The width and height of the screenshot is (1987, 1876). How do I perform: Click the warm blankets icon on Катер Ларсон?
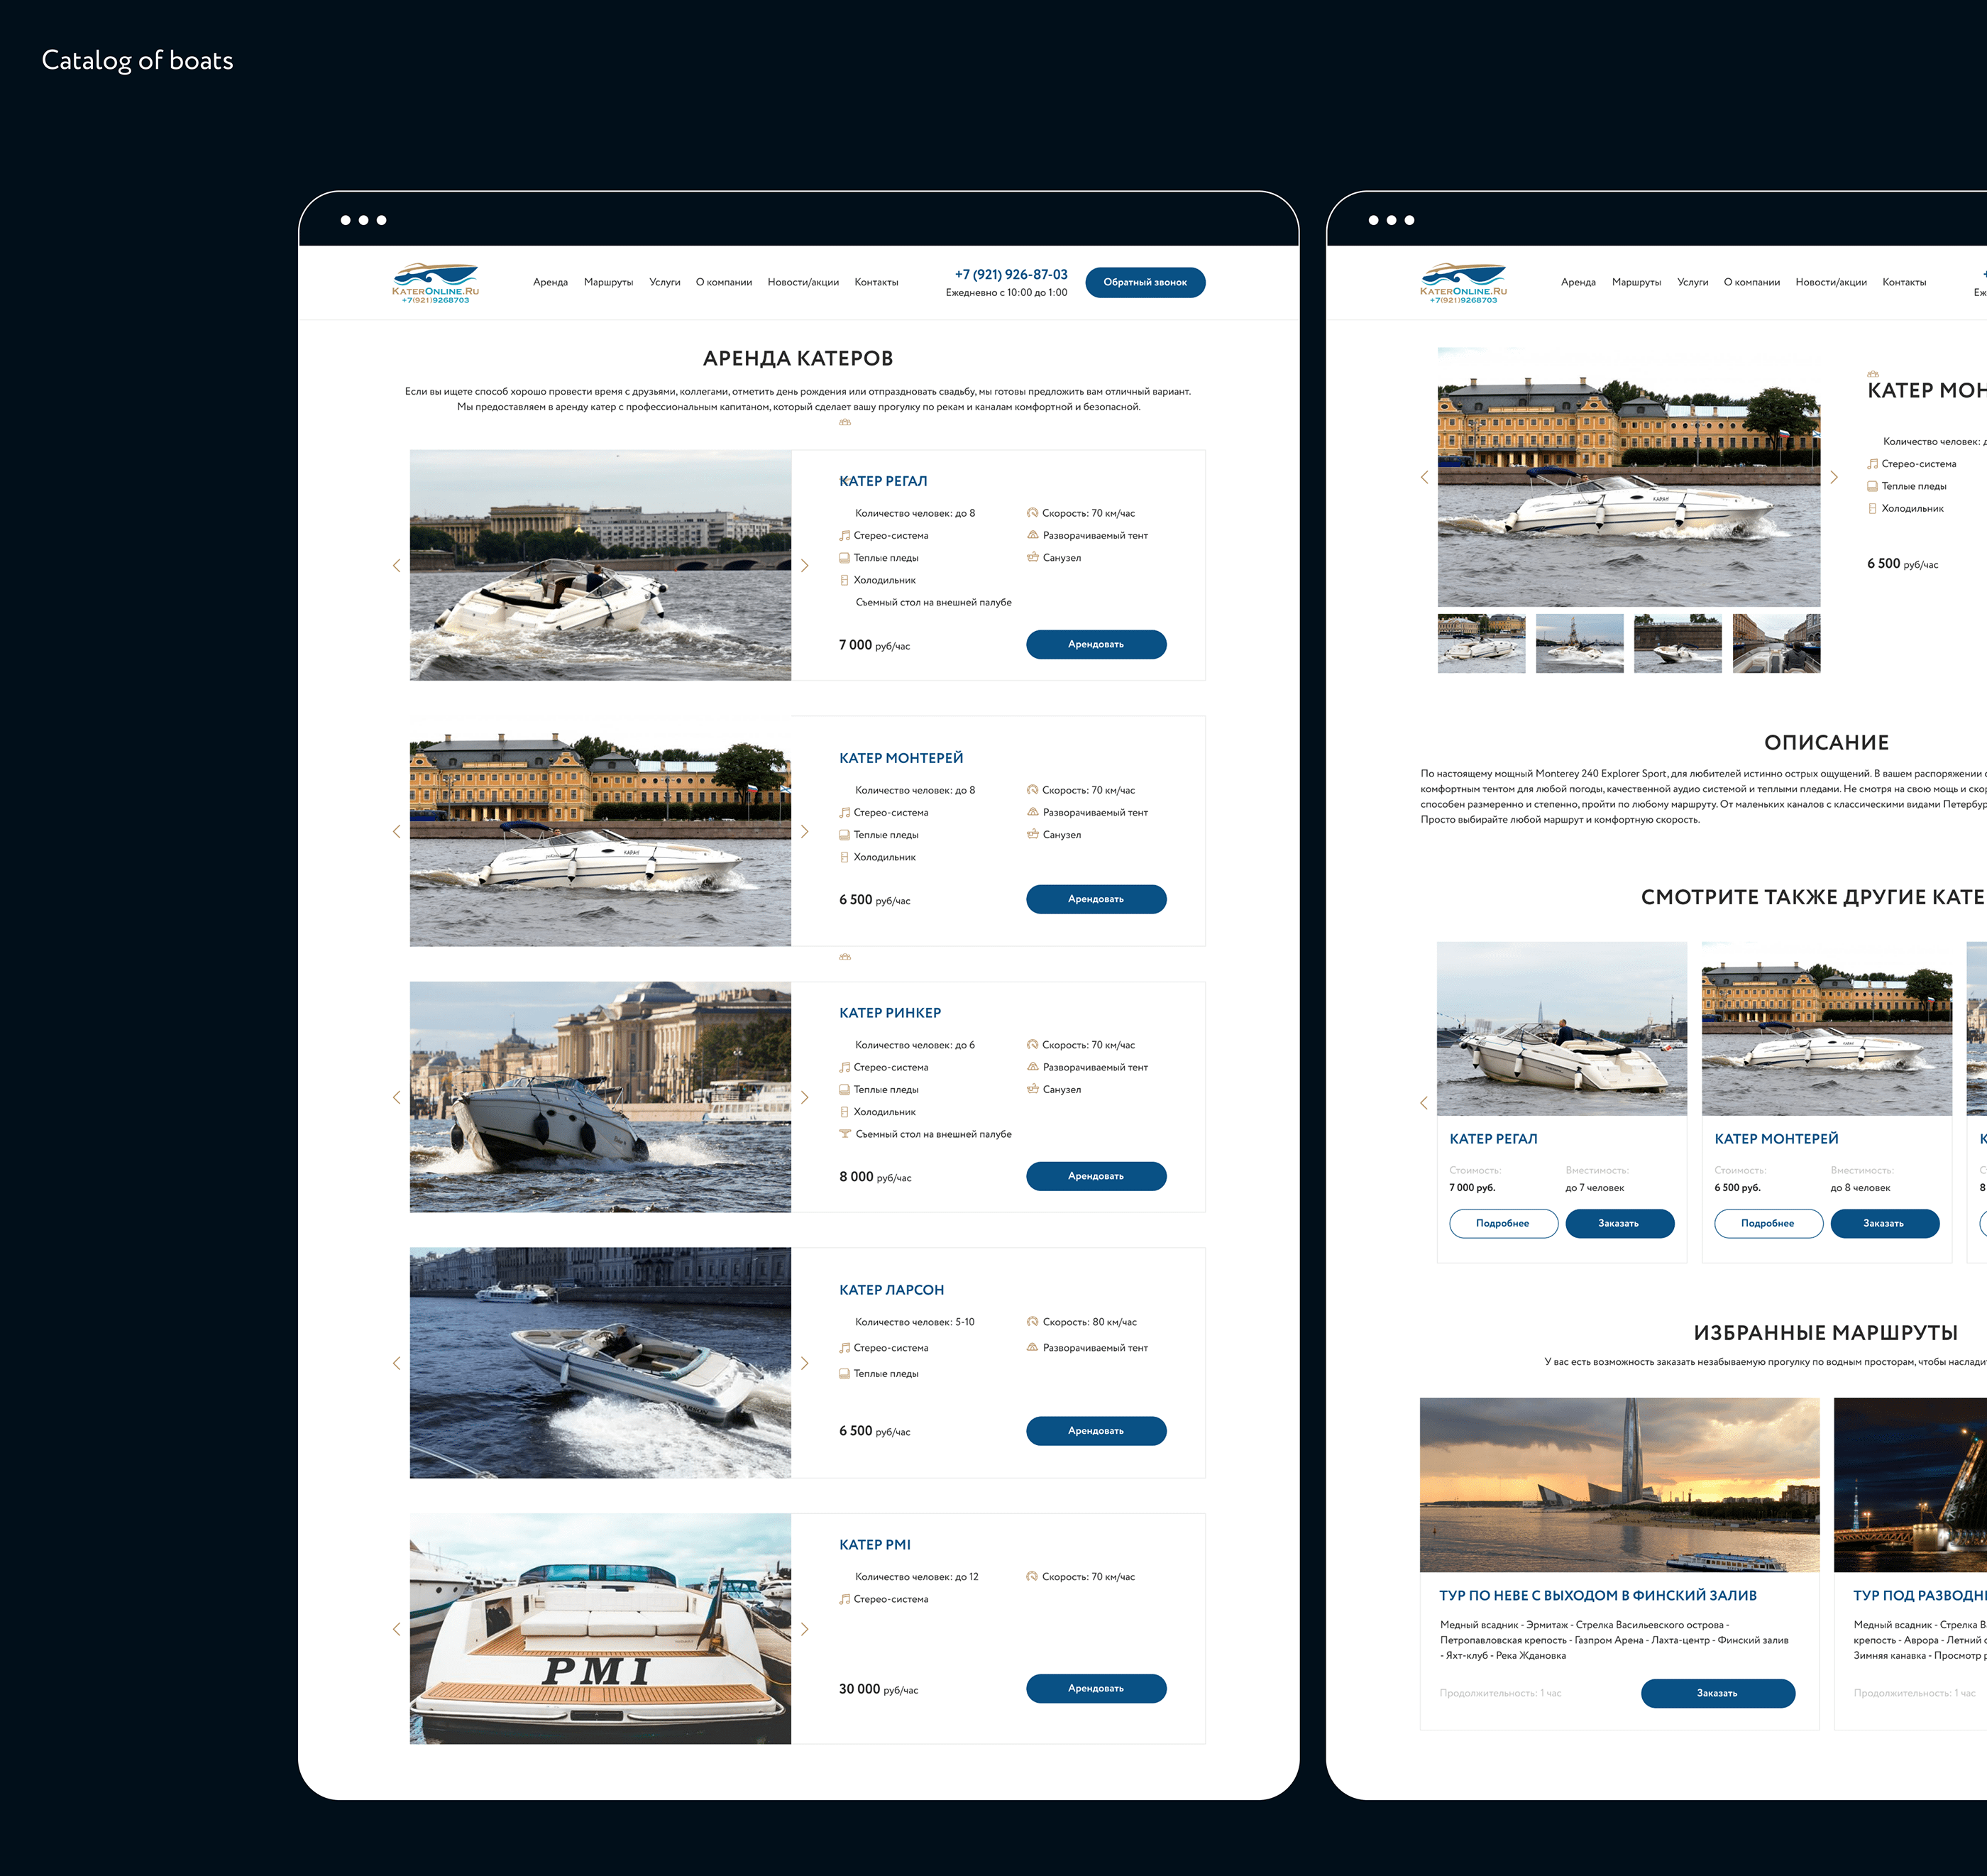coord(845,1373)
